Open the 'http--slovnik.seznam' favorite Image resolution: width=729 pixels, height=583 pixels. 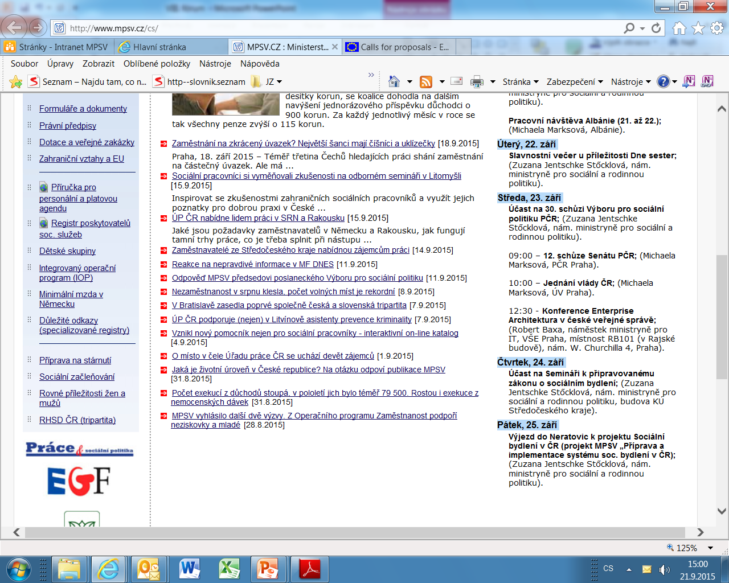pos(199,82)
